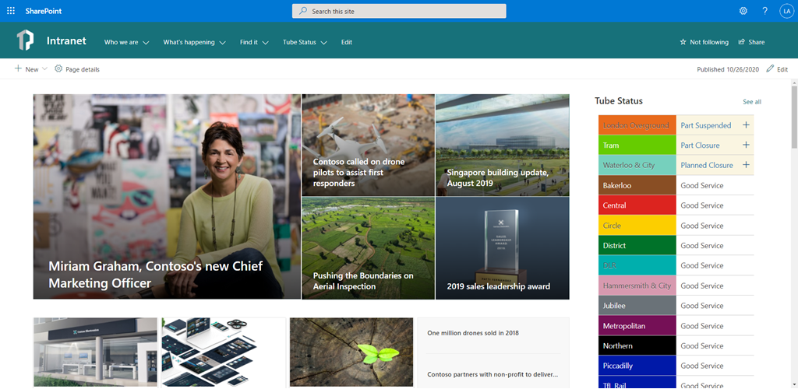Screen dimensions: 798x389
Task: Click the yellow Circle line cell
Action: tap(637, 226)
